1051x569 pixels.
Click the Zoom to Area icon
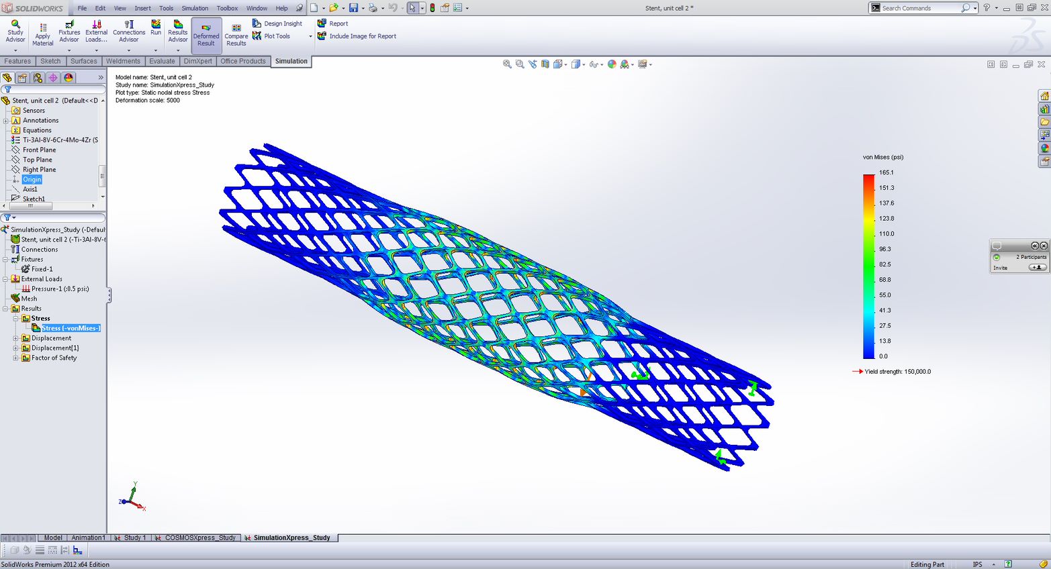(x=520, y=64)
